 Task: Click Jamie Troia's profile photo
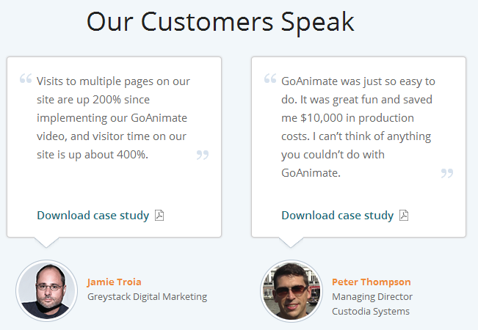tap(46, 290)
